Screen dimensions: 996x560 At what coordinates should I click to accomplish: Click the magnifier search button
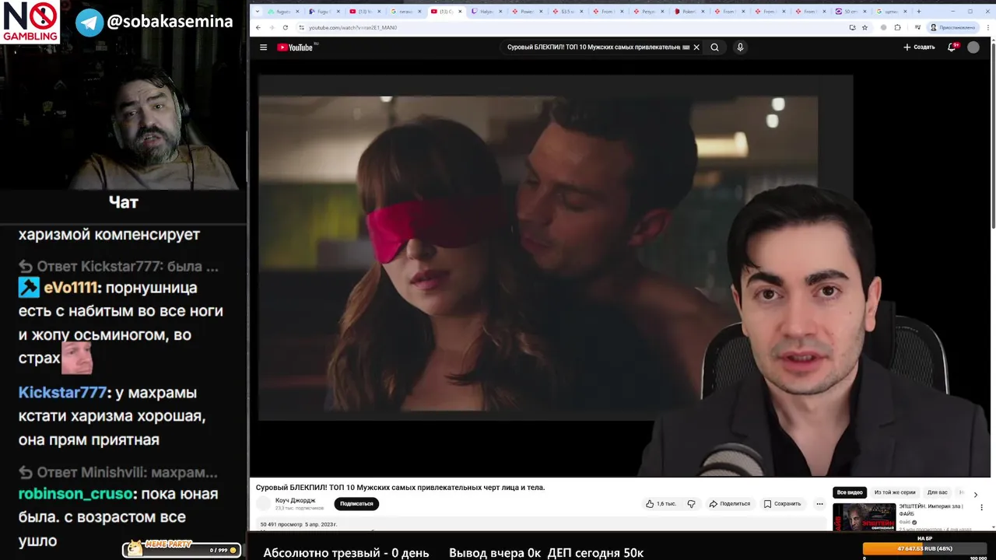(x=714, y=47)
